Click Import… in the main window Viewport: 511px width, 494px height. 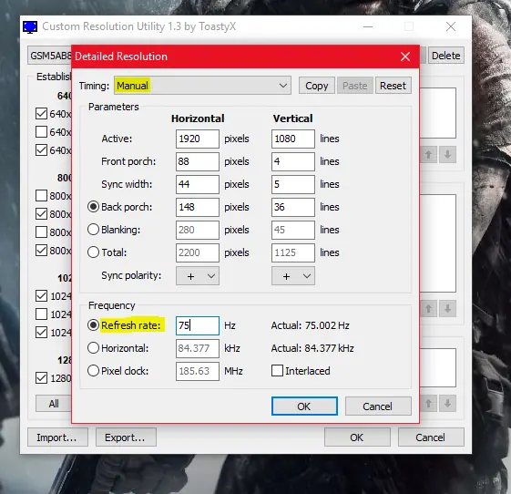[57, 437]
